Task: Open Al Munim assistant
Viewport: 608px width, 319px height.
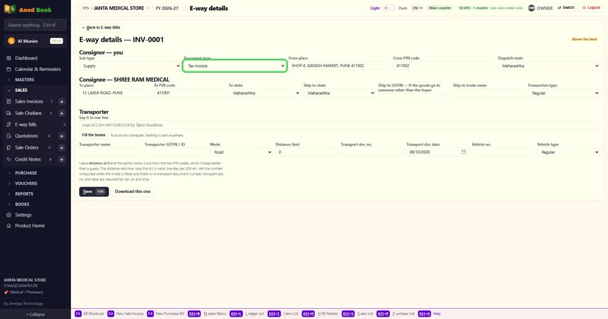Action: click(x=35, y=41)
